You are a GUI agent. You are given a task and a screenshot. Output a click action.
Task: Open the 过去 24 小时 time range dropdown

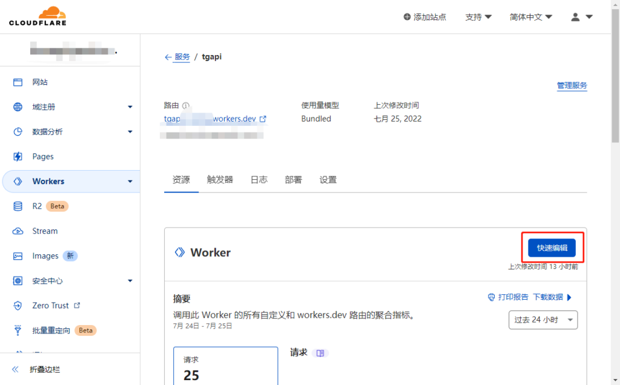543,320
